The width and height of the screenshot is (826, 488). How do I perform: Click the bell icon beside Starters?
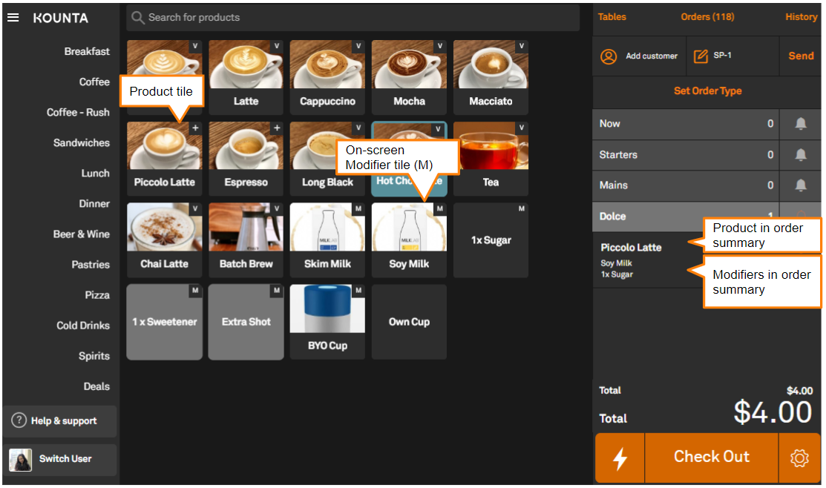pyautogui.click(x=800, y=155)
